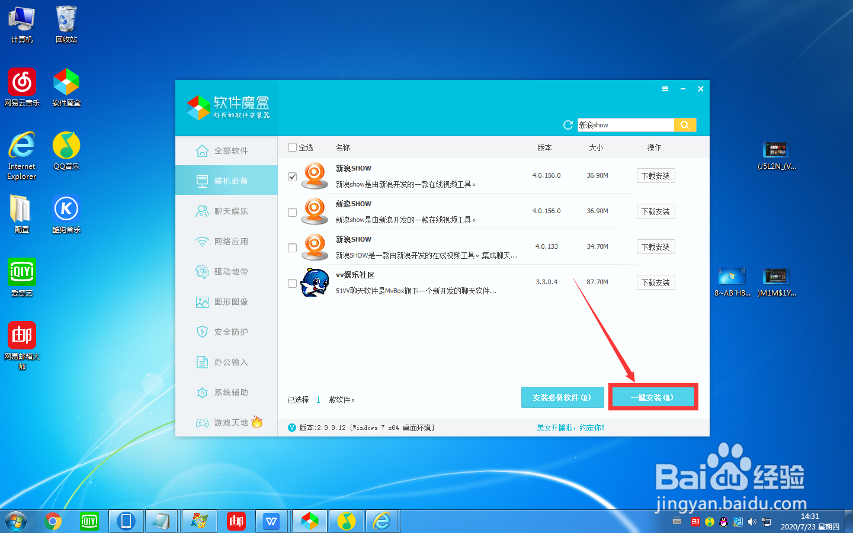853x533 pixels.
Task: Select the 办公输入 category
Action: coord(226,362)
